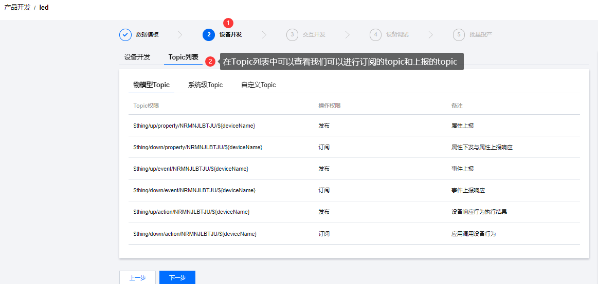Image resolution: width=598 pixels, height=284 pixels.
Task: Select the $thing/down/property topic cell
Action: click(197, 147)
